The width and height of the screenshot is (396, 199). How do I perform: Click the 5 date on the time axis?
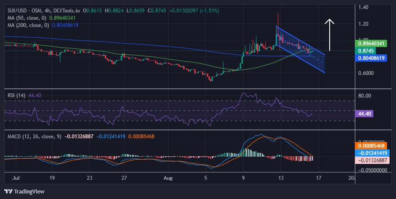205,178
